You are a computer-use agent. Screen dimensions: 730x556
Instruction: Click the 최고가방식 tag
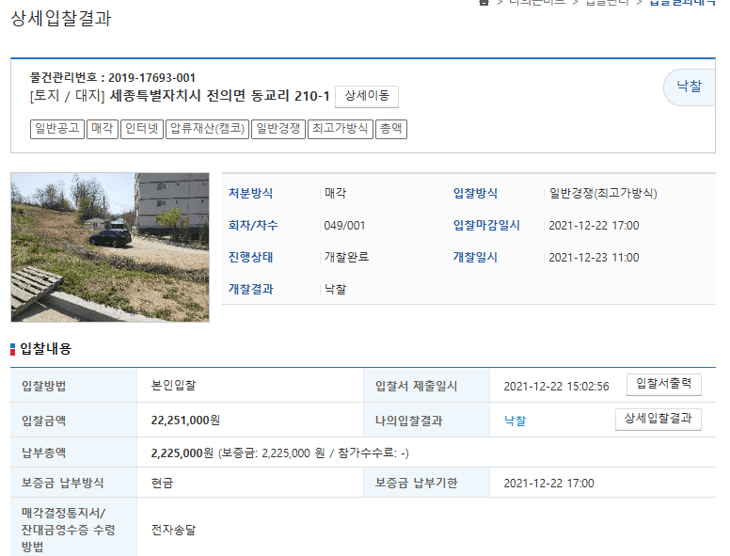tap(341, 129)
